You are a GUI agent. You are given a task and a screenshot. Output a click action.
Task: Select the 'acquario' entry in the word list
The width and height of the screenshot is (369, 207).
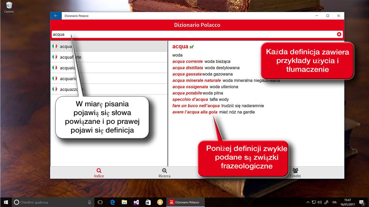pos(109,78)
